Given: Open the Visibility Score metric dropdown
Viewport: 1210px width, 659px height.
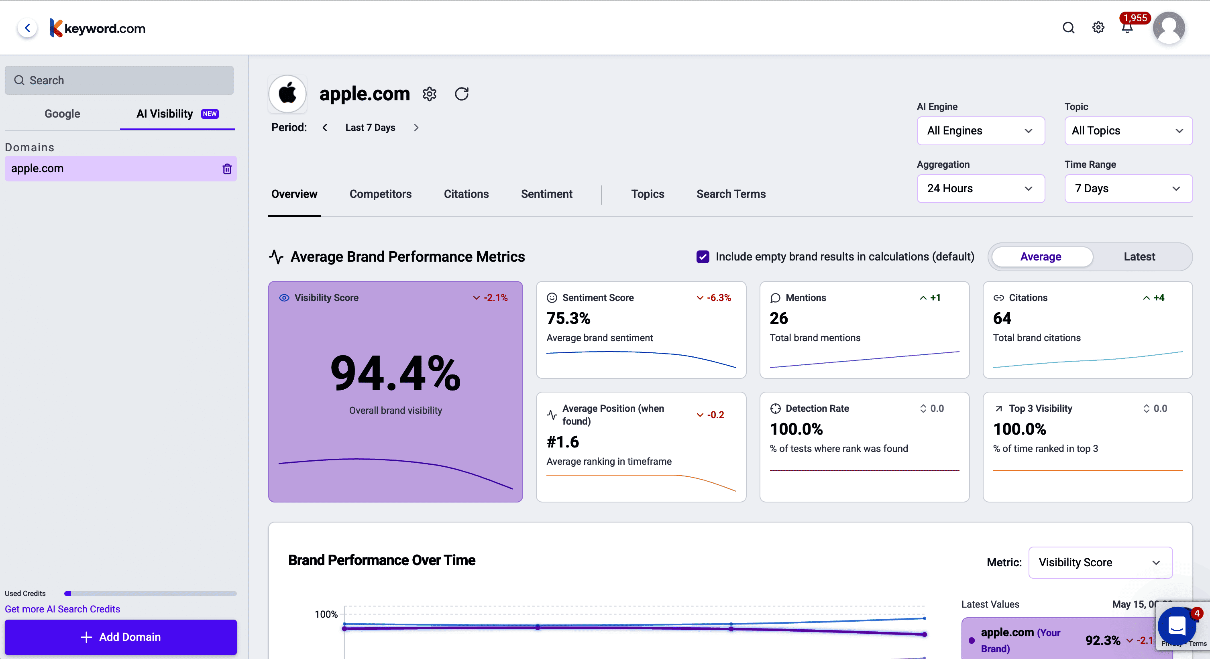Looking at the screenshot, I should 1100,562.
